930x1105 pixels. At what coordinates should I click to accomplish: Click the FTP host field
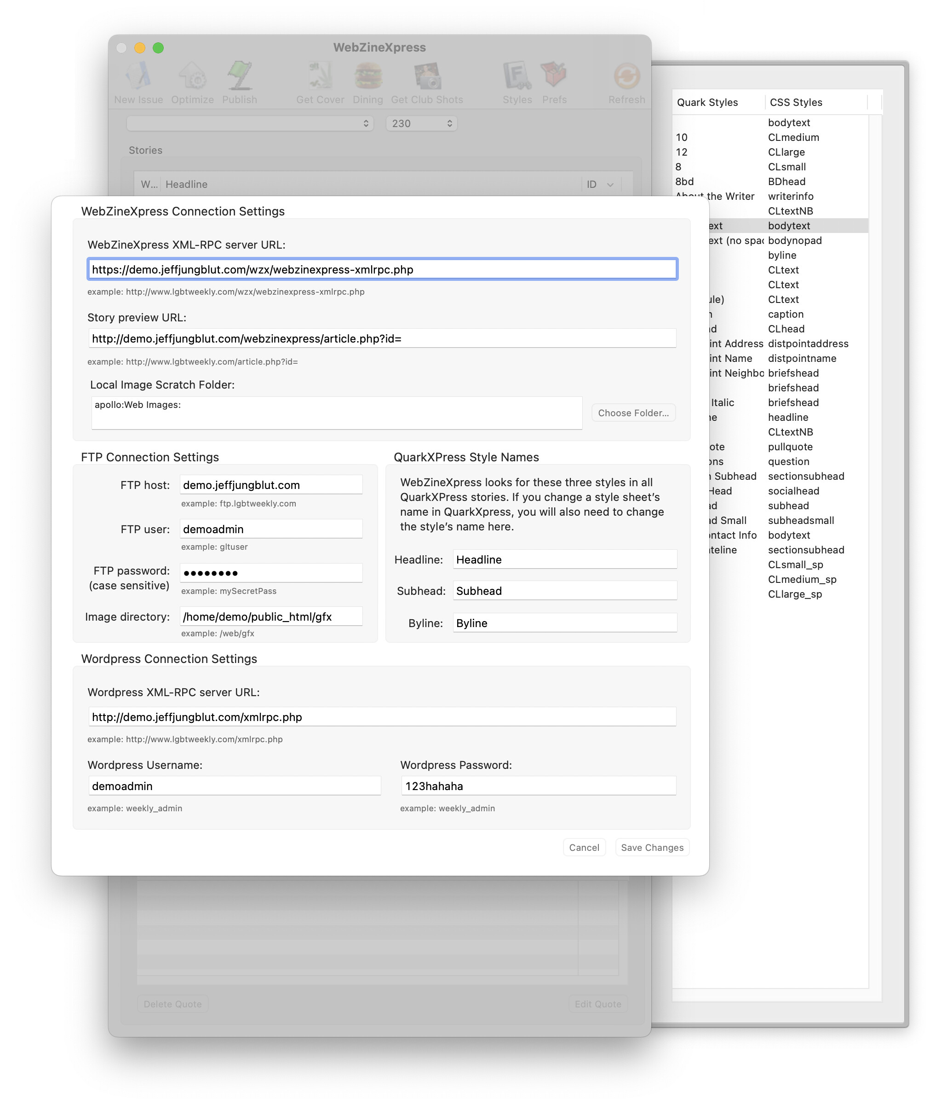[x=271, y=485]
